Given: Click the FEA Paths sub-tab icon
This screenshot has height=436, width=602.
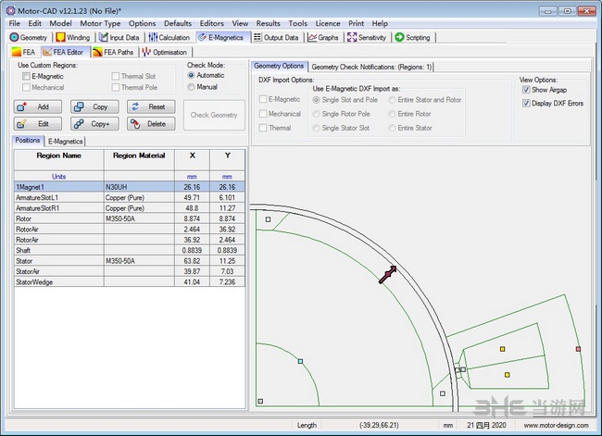Looking at the screenshot, I should coord(97,52).
